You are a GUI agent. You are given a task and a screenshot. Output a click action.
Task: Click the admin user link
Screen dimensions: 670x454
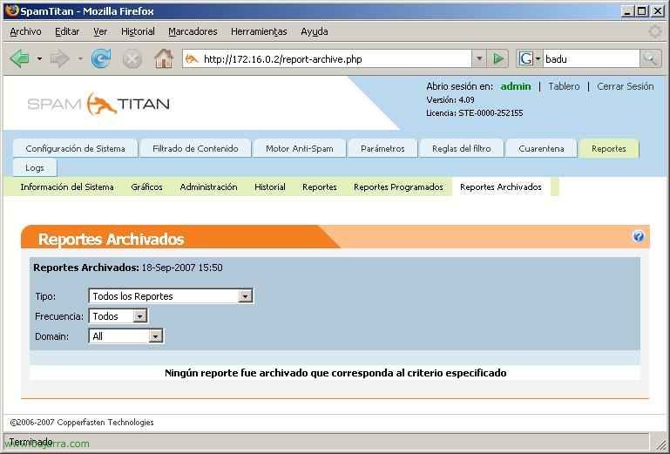pyautogui.click(x=516, y=86)
